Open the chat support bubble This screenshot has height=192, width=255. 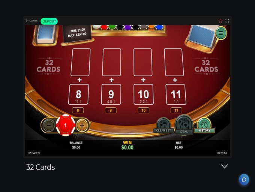(244, 180)
